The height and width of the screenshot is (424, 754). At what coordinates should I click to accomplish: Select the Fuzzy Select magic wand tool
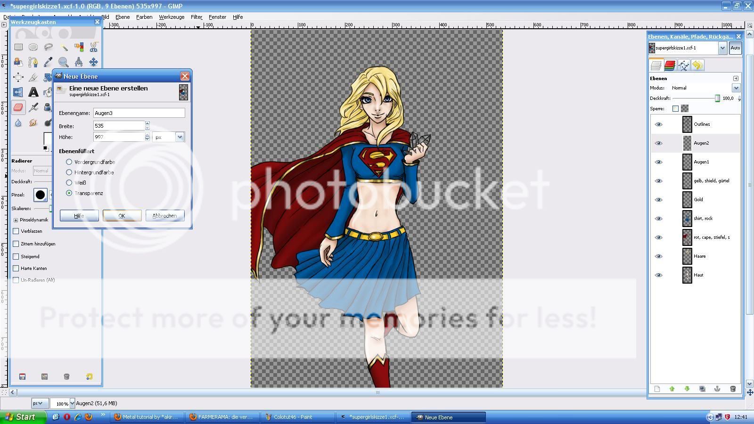tap(64, 47)
